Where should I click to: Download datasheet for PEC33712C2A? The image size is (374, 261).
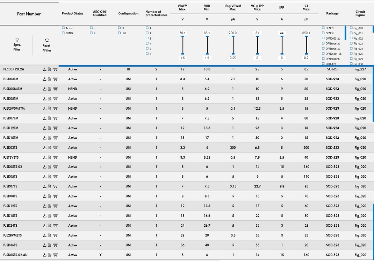point(45,69)
